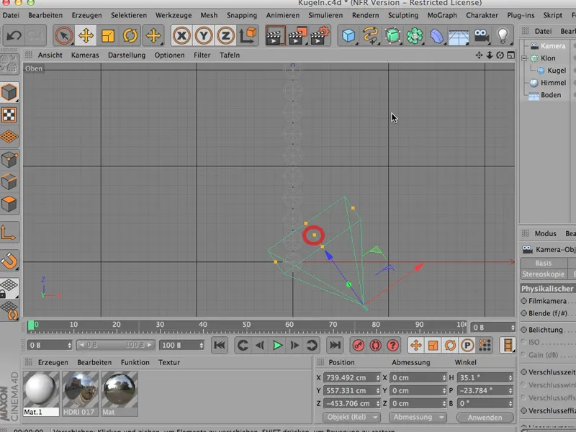
Task: Click the Position X value field
Action: [351, 377]
